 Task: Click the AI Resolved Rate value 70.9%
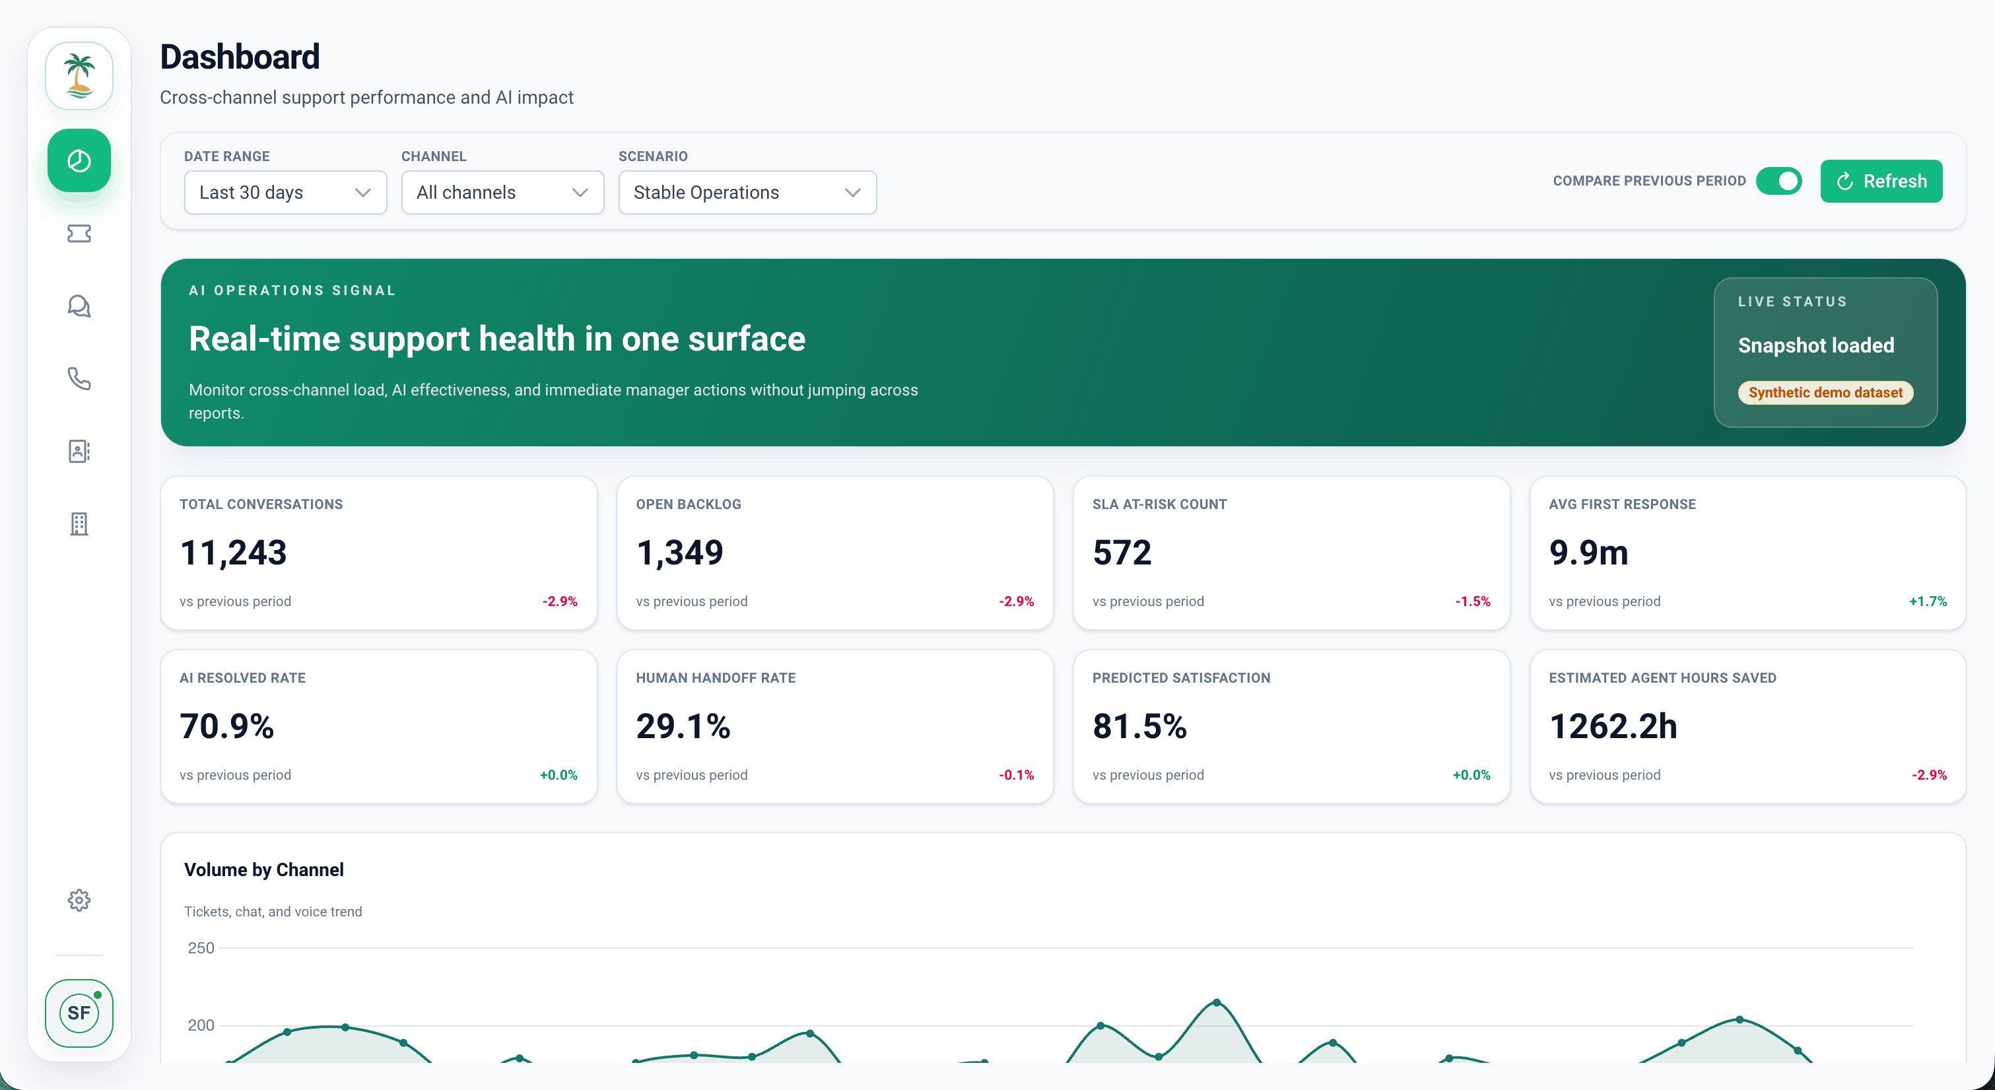pos(227,726)
